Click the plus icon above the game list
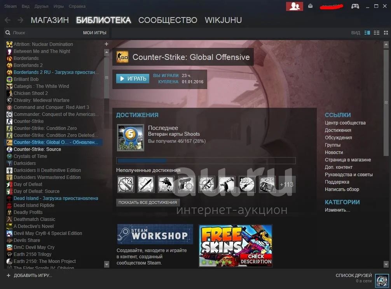 tap(106, 44)
